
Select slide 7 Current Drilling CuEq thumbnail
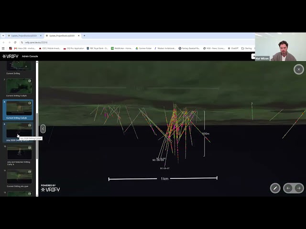[x=19, y=86]
